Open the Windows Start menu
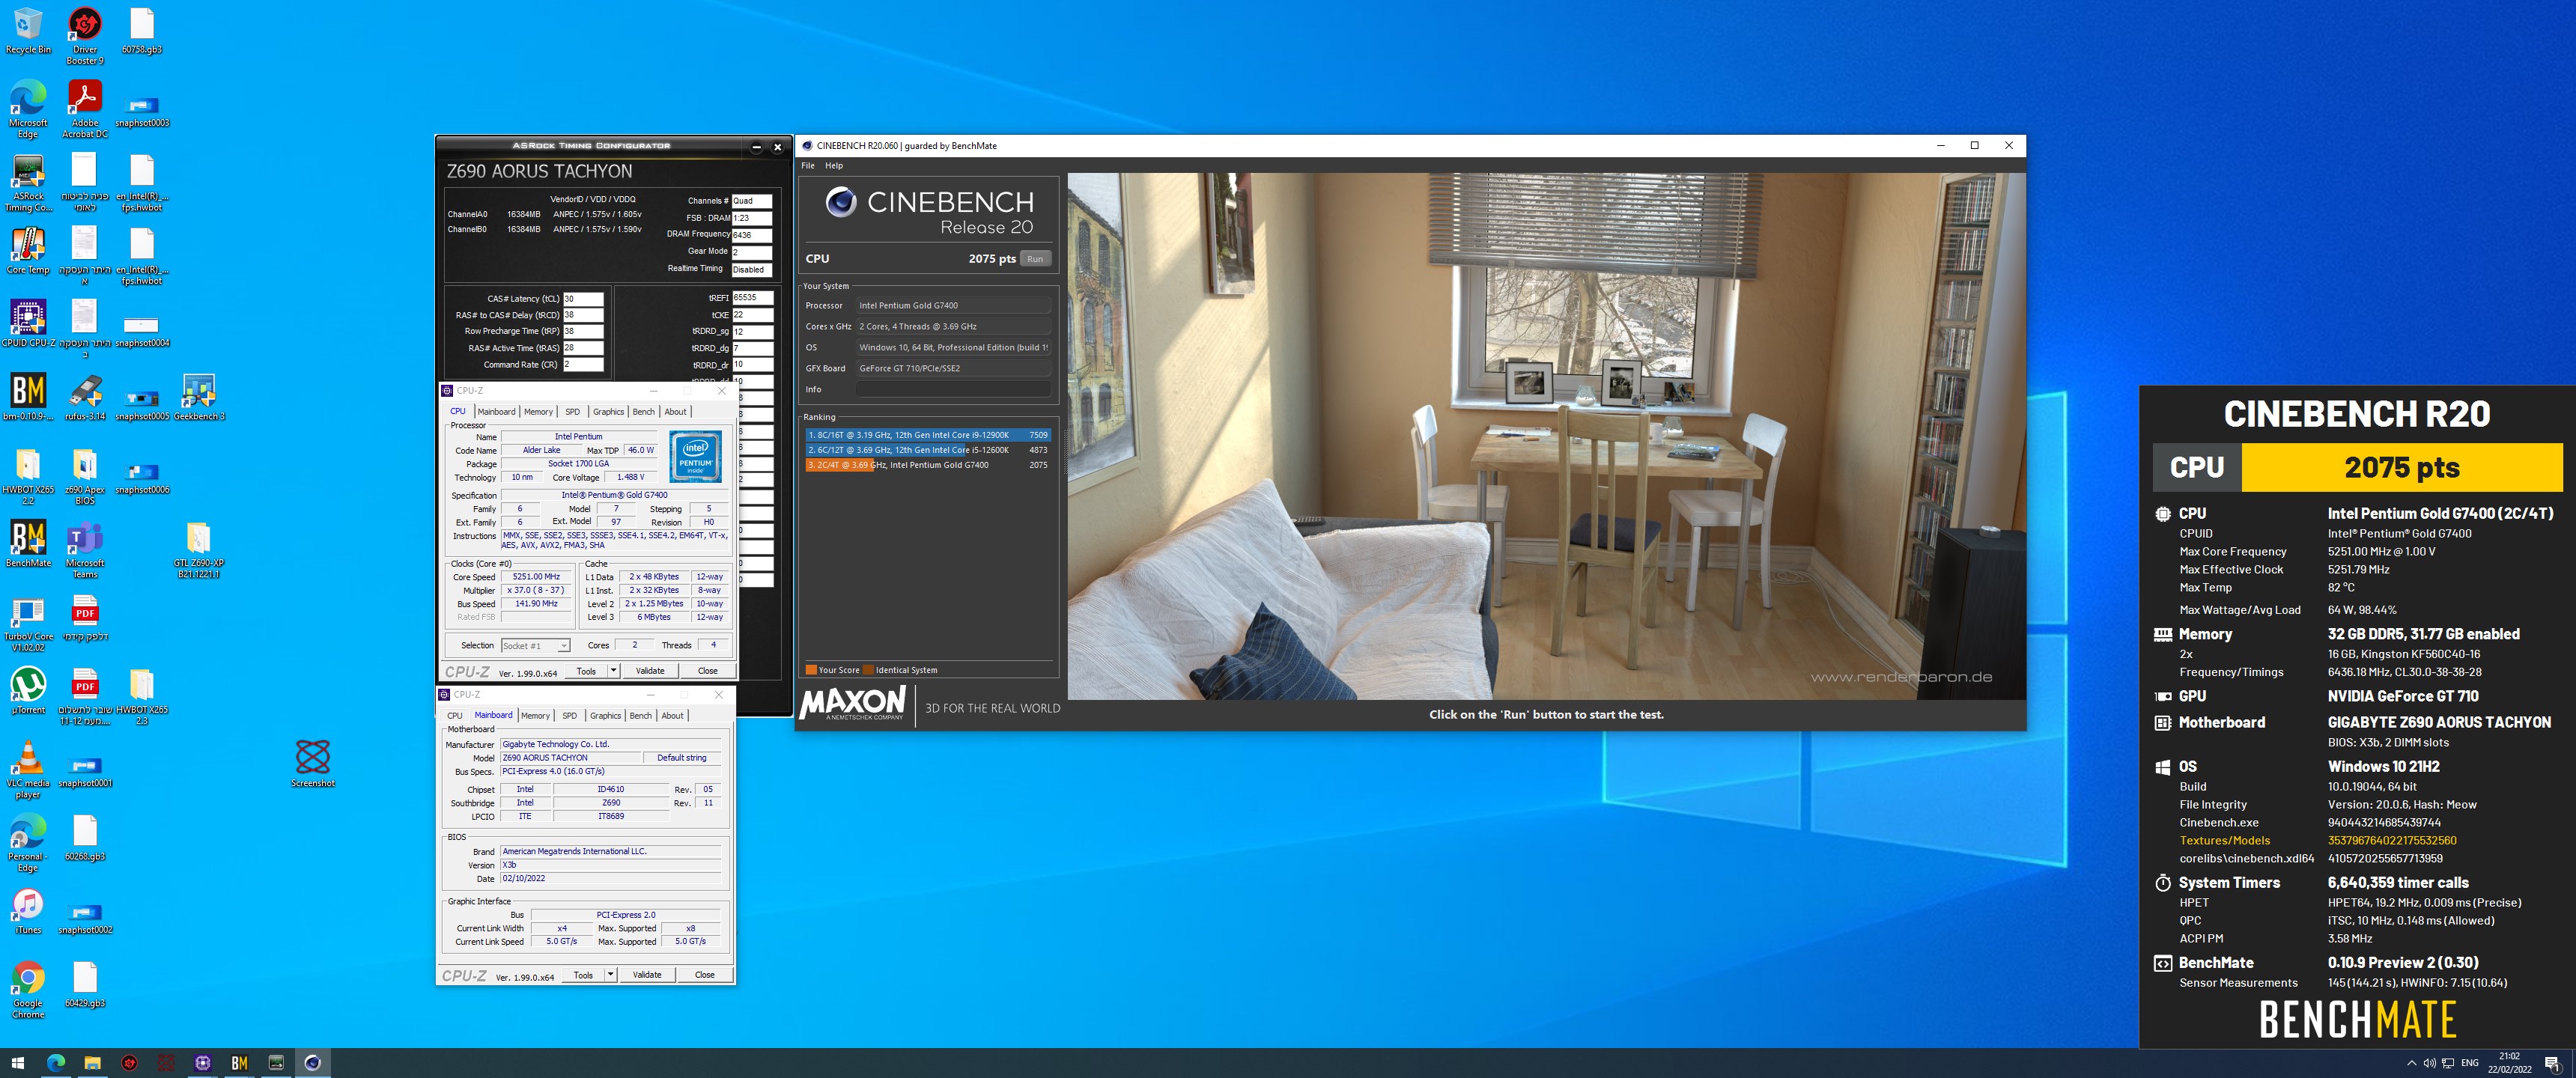Screen dimensions: 2576x1078 18,1062
